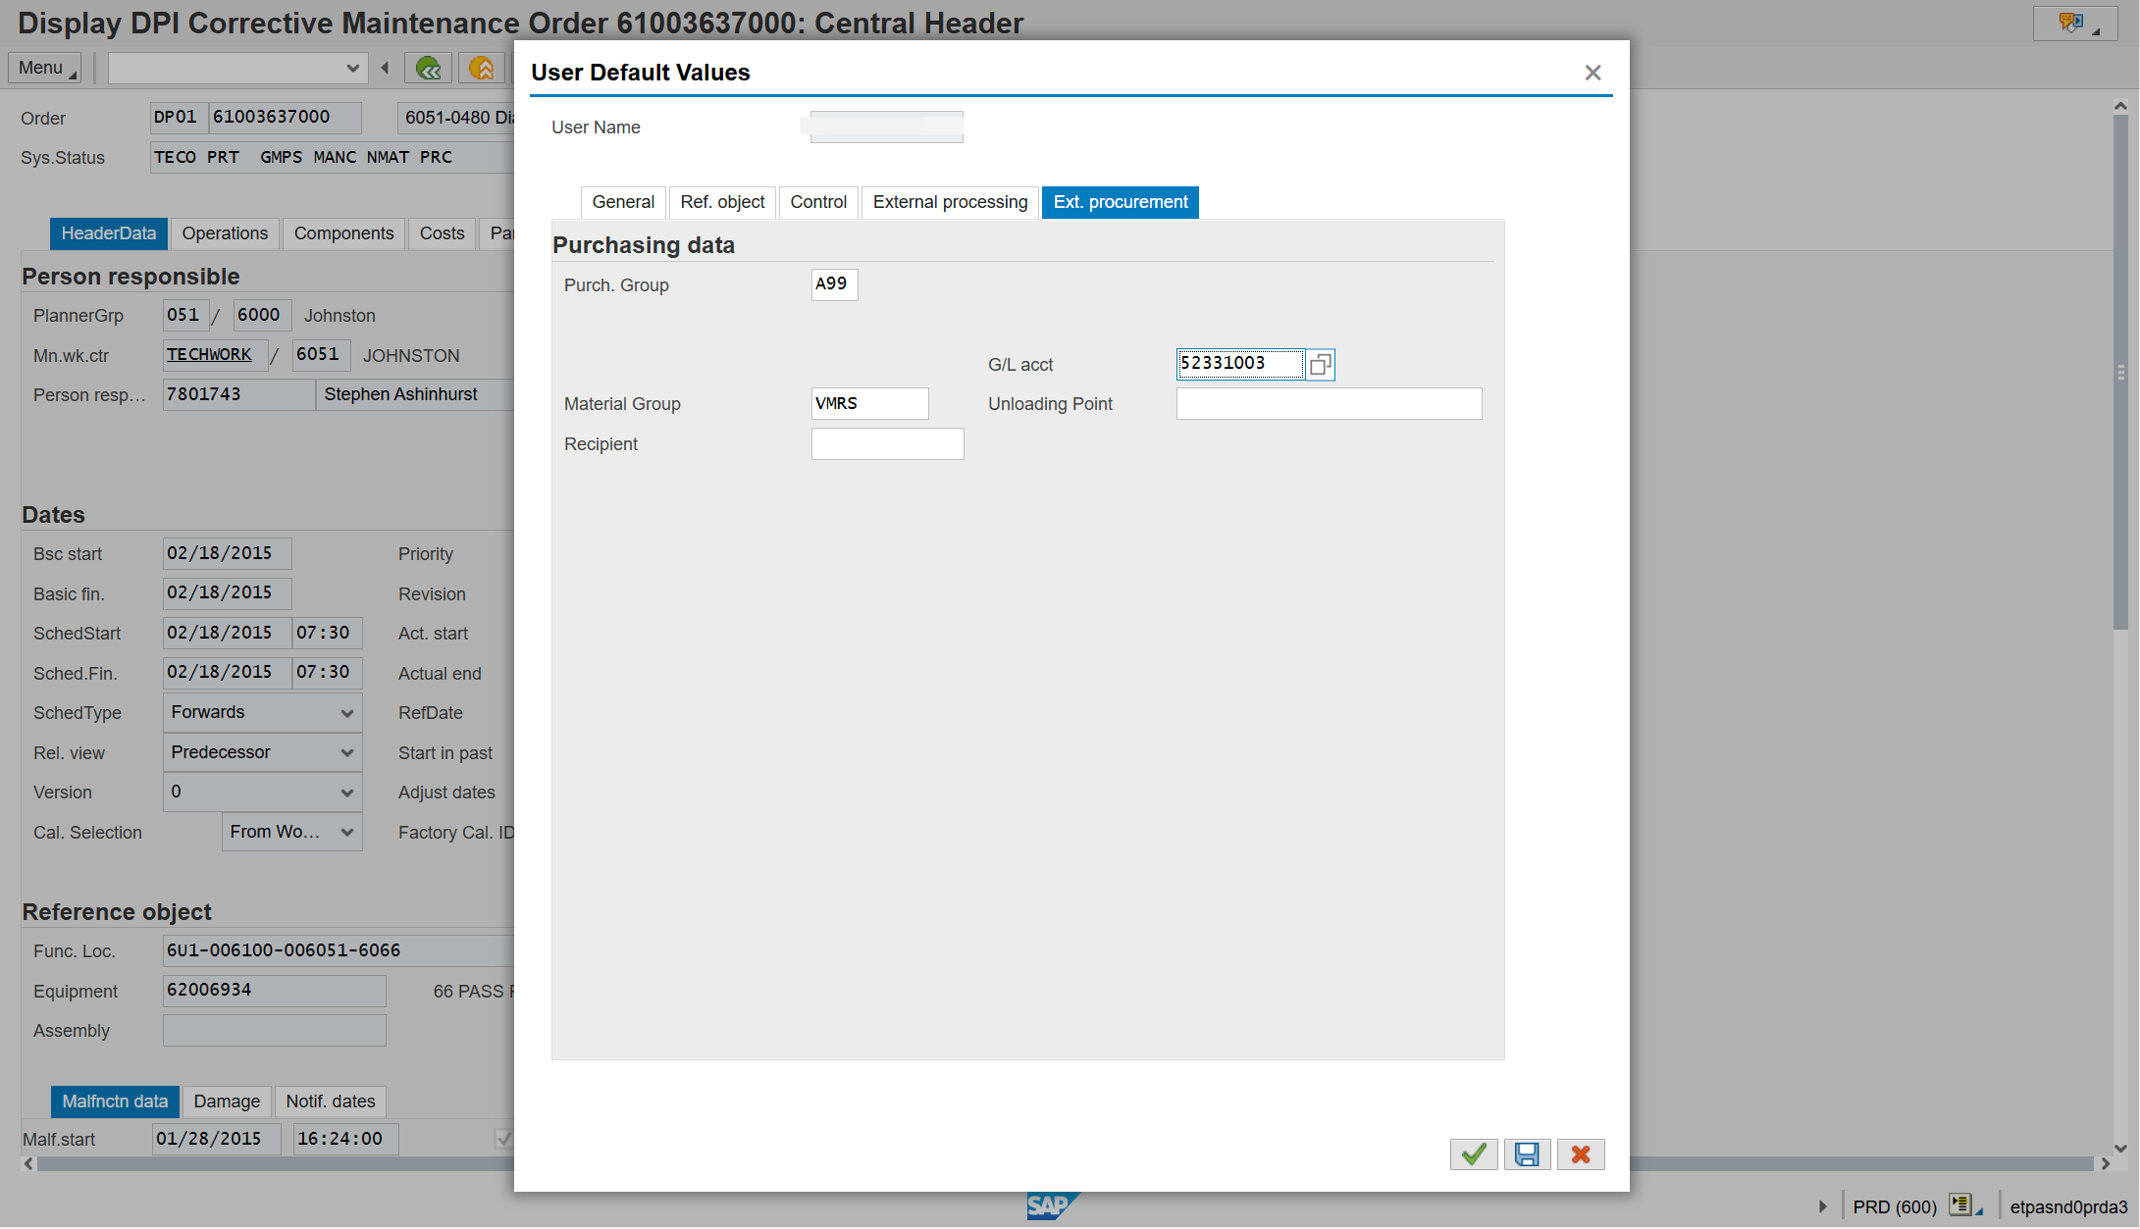Select the HeaderData tab

[x=108, y=233]
